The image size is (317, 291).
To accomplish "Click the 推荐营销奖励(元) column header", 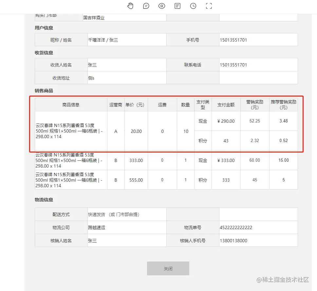I will pos(284,105).
